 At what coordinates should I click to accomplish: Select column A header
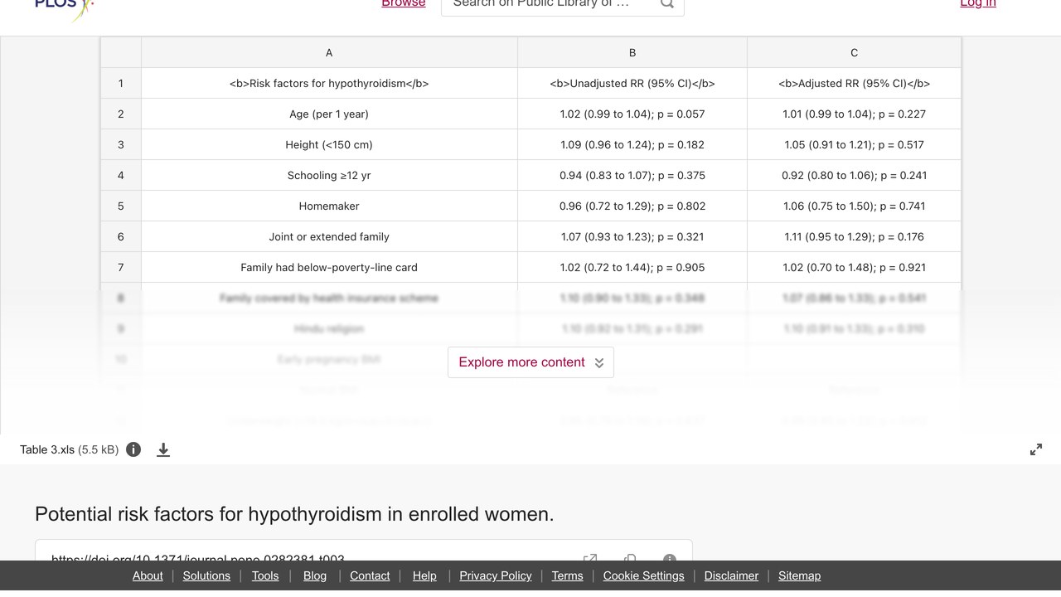pyautogui.click(x=329, y=52)
